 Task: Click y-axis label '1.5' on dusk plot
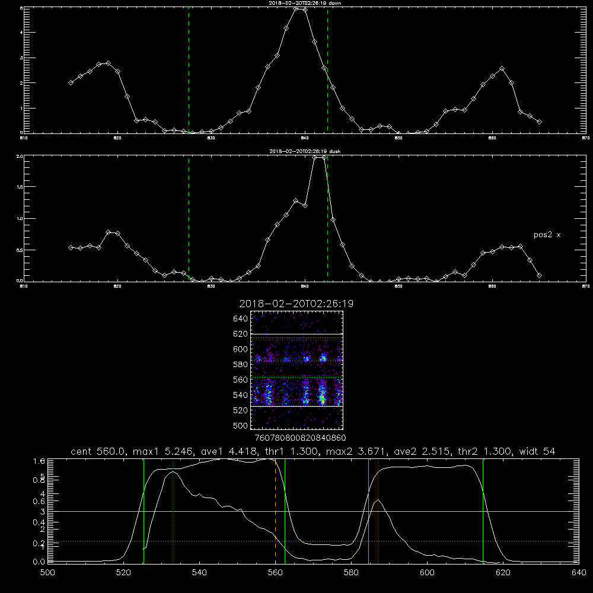[20, 187]
